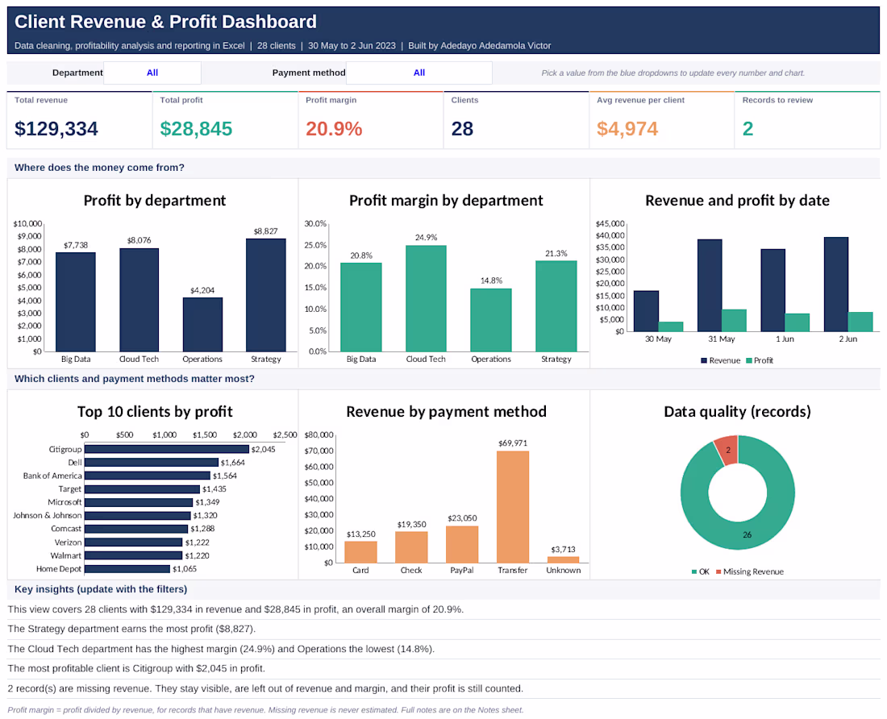
Task: Select the Profit margin value 20.9%
Action: [334, 129]
